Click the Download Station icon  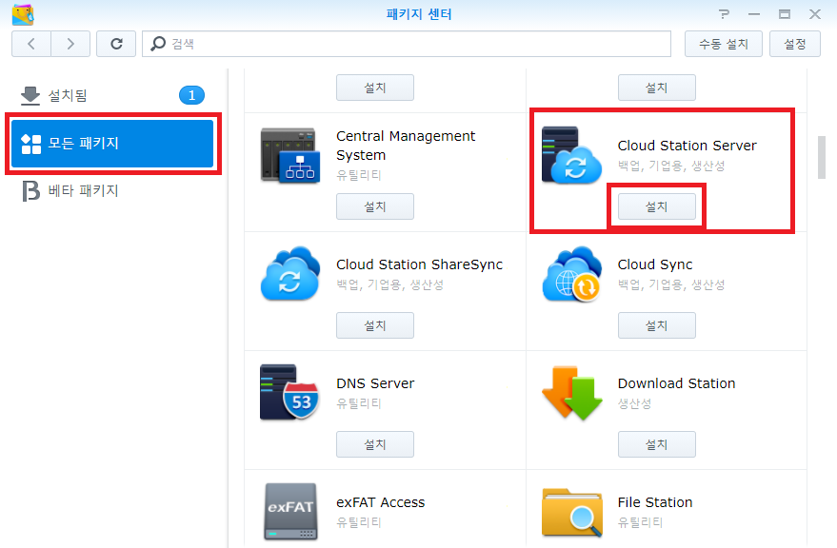tap(571, 393)
